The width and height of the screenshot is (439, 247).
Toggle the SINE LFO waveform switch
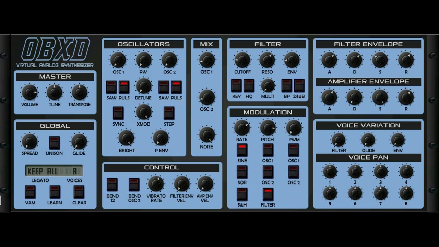(242, 150)
